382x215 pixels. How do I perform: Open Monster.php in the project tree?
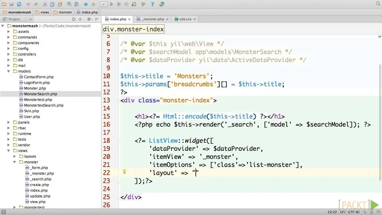35,88
